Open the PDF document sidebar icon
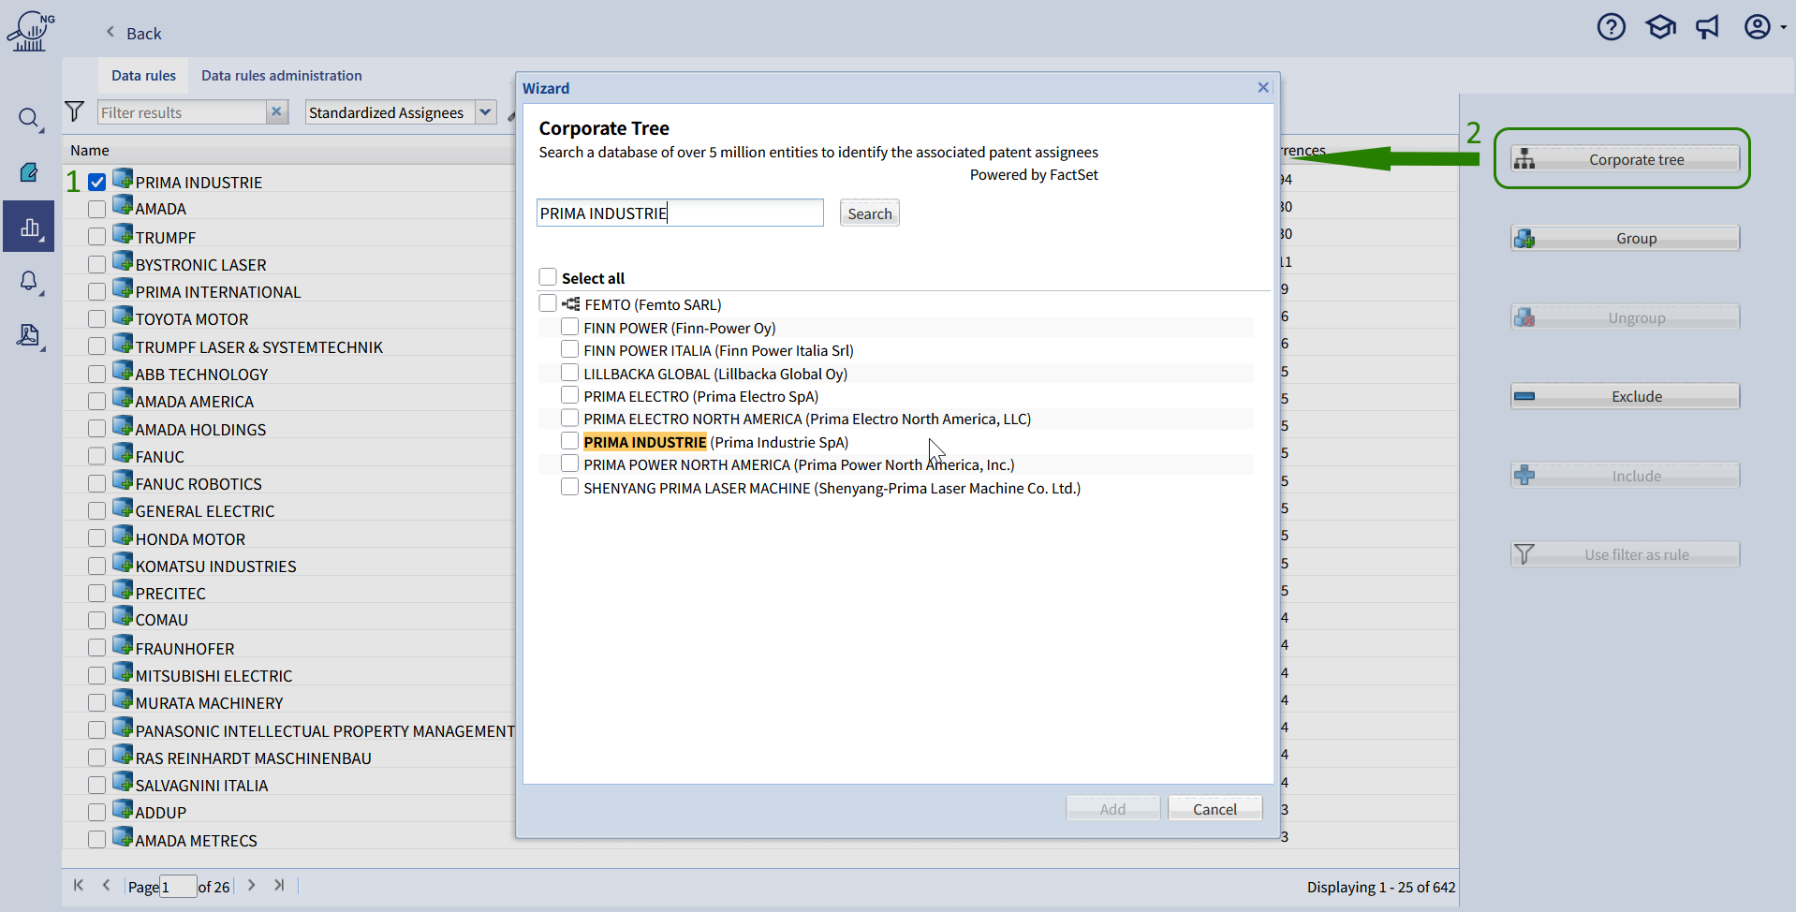The width and height of the screenshot is (1796, 912). pos(29,335)
